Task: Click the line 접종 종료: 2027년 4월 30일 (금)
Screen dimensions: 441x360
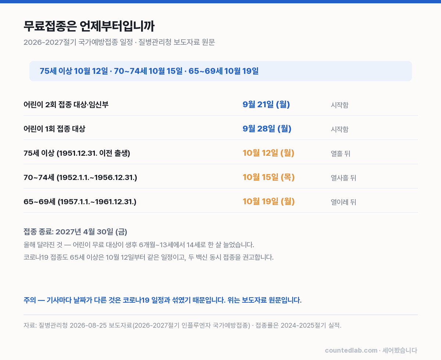Action: coord(75,232)
